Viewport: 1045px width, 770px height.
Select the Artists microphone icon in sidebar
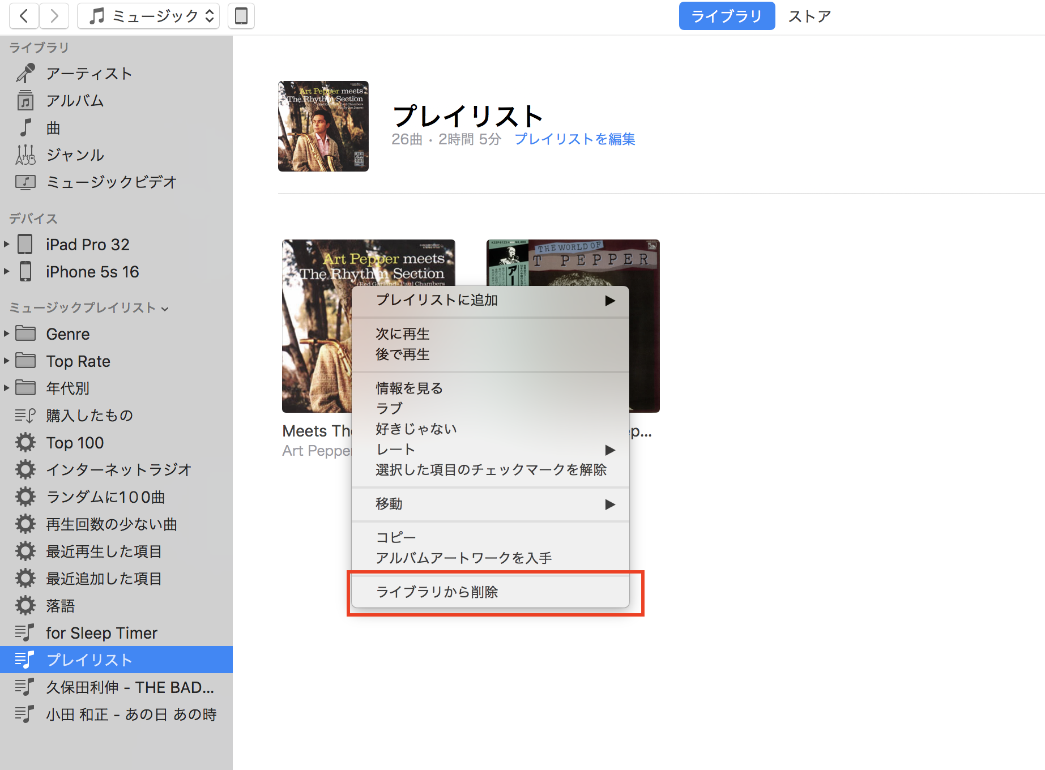(25, 74)
